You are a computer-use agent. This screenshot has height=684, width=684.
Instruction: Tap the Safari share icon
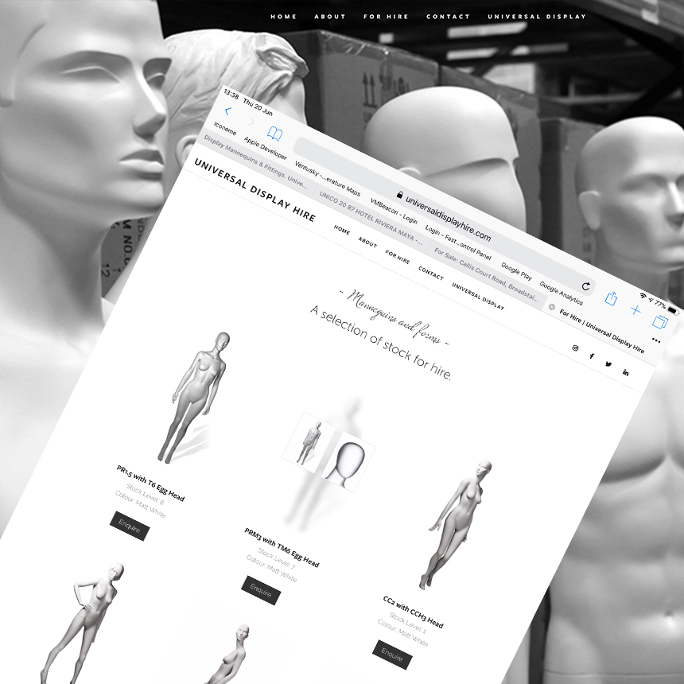611,298
